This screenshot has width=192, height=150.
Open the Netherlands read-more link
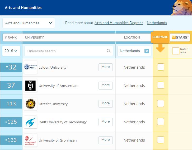[157, 23]
